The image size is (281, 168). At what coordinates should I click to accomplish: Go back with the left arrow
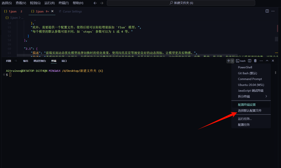pos(95,3)
